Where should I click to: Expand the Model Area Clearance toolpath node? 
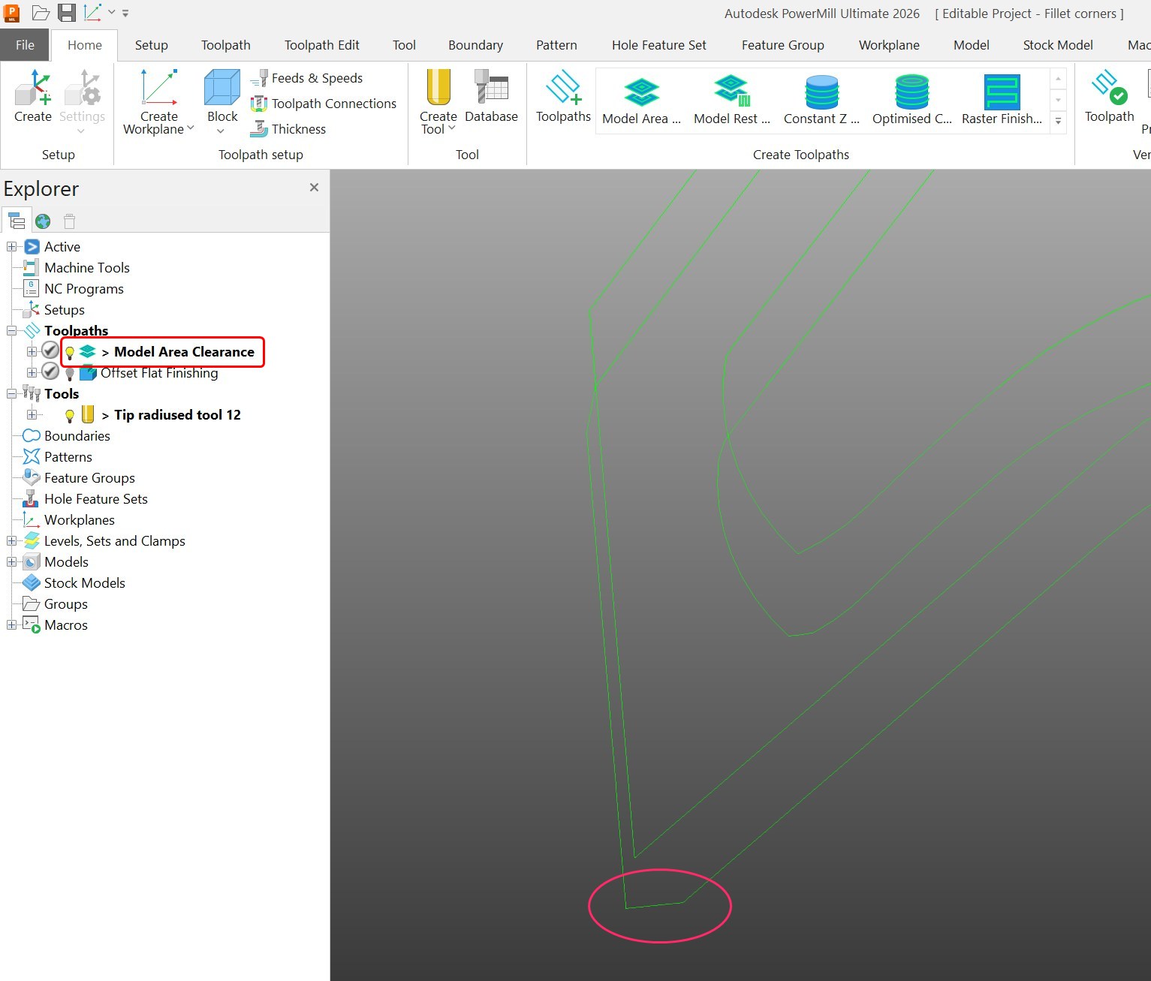click(31, 351)
